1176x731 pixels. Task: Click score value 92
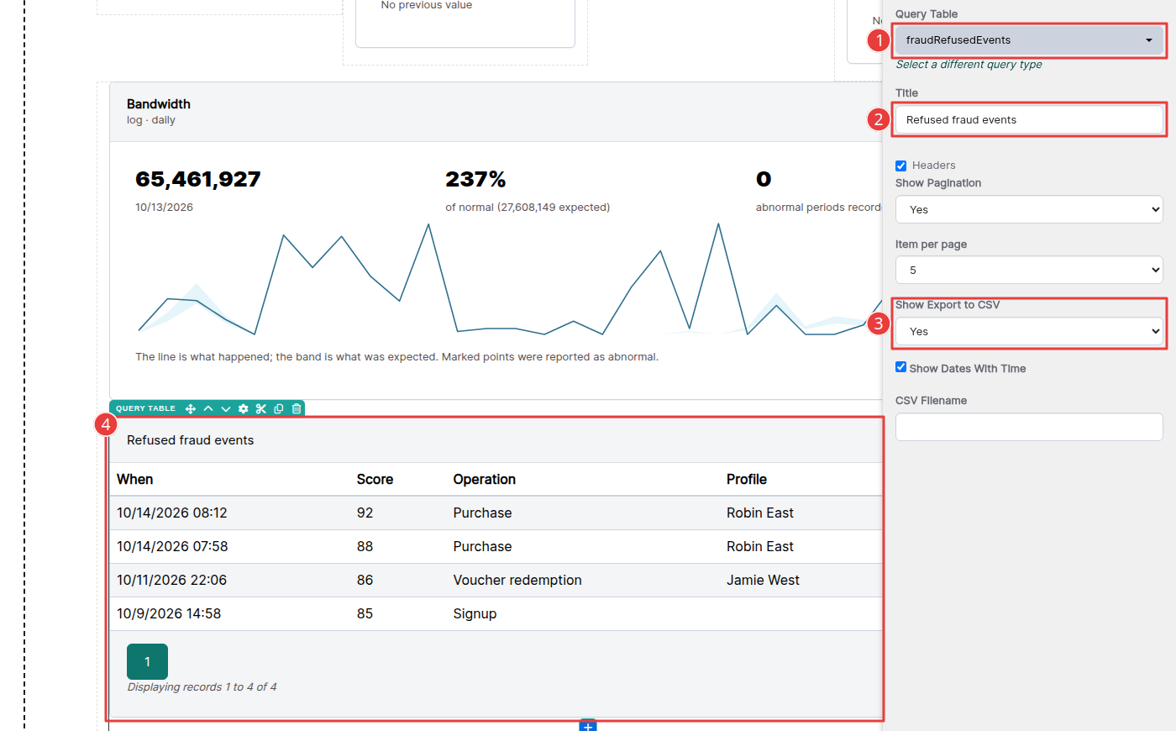pos(365,513)
